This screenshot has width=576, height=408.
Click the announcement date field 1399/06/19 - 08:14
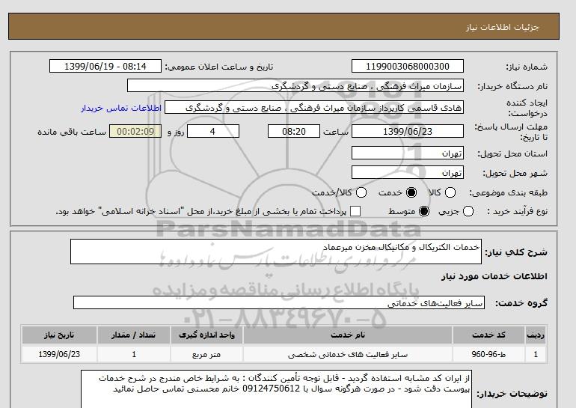point(105,66)
